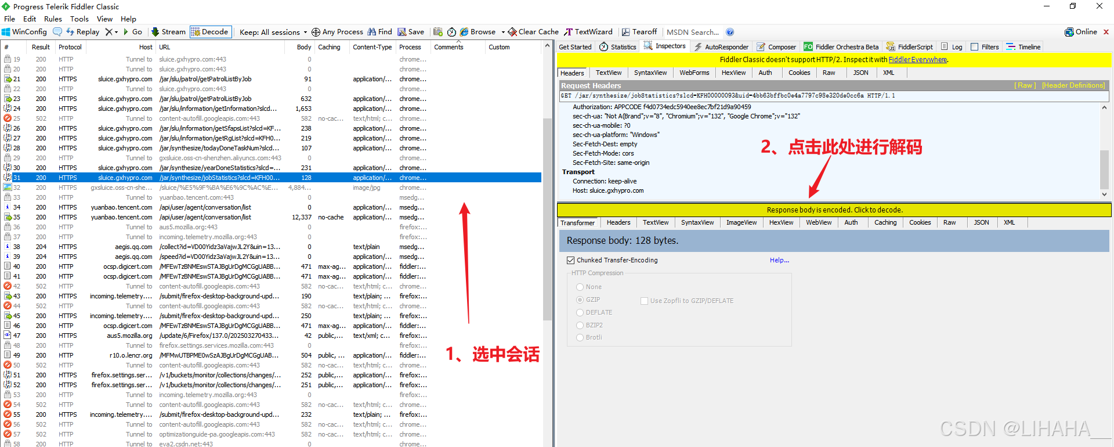Click the timer stopwatch icon in toolbar
The image size is (1114, 447).
451,32
